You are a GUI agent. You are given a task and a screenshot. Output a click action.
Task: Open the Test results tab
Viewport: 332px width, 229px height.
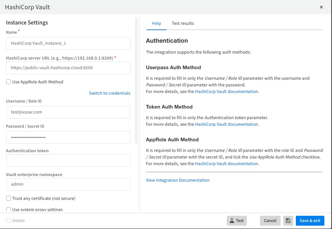point(183,23)
